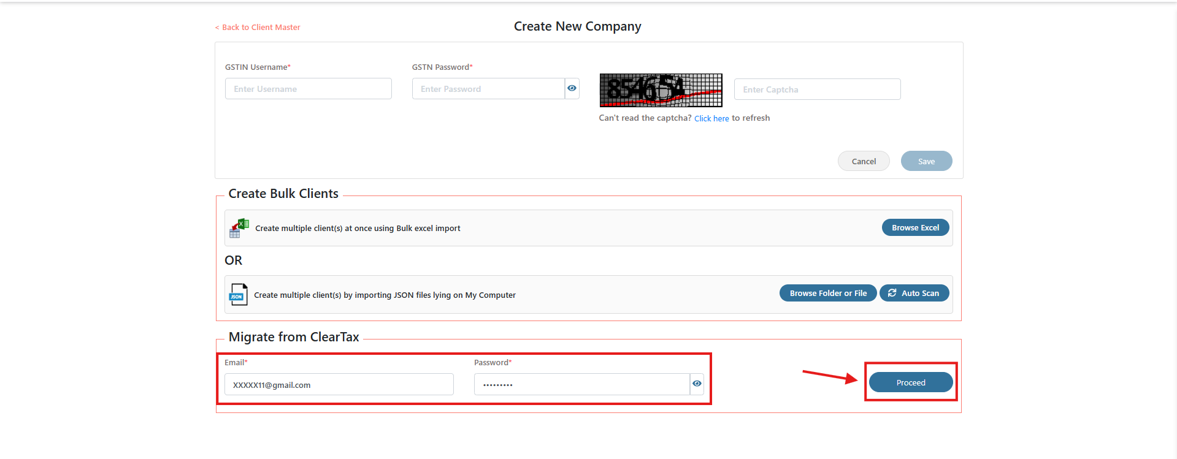Hit Proceed to migrate from ClearTax
Viewport: 1177px width, 459px height.
click(x=911, y=382)
